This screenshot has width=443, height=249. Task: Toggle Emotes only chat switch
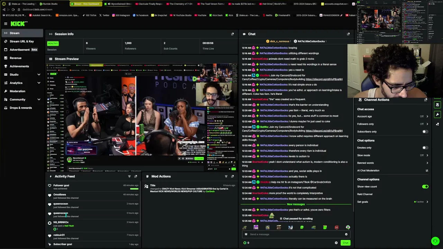coord(425,148)
